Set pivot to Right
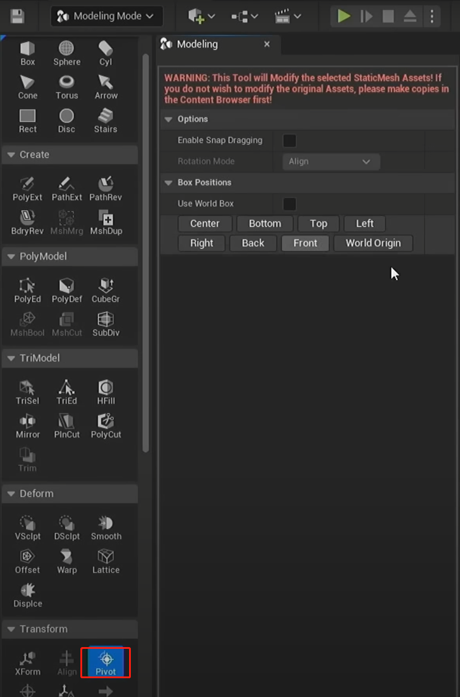The height and width of the screenshot is (697, 460). 202,243
